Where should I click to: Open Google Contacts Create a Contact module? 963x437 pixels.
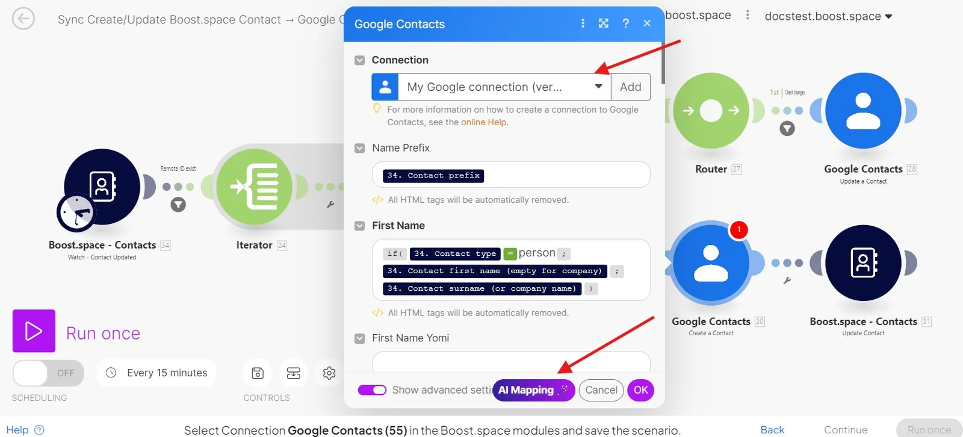click(711, 263)
